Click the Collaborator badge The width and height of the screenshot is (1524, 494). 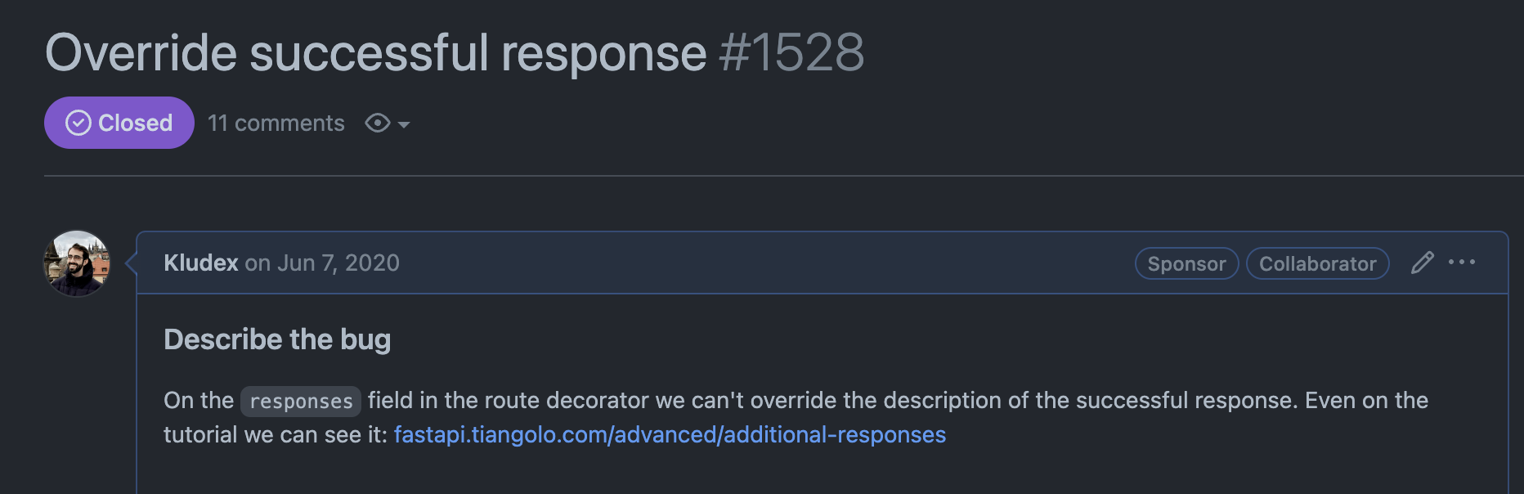pyautogui.click(x=1317, y=263)
